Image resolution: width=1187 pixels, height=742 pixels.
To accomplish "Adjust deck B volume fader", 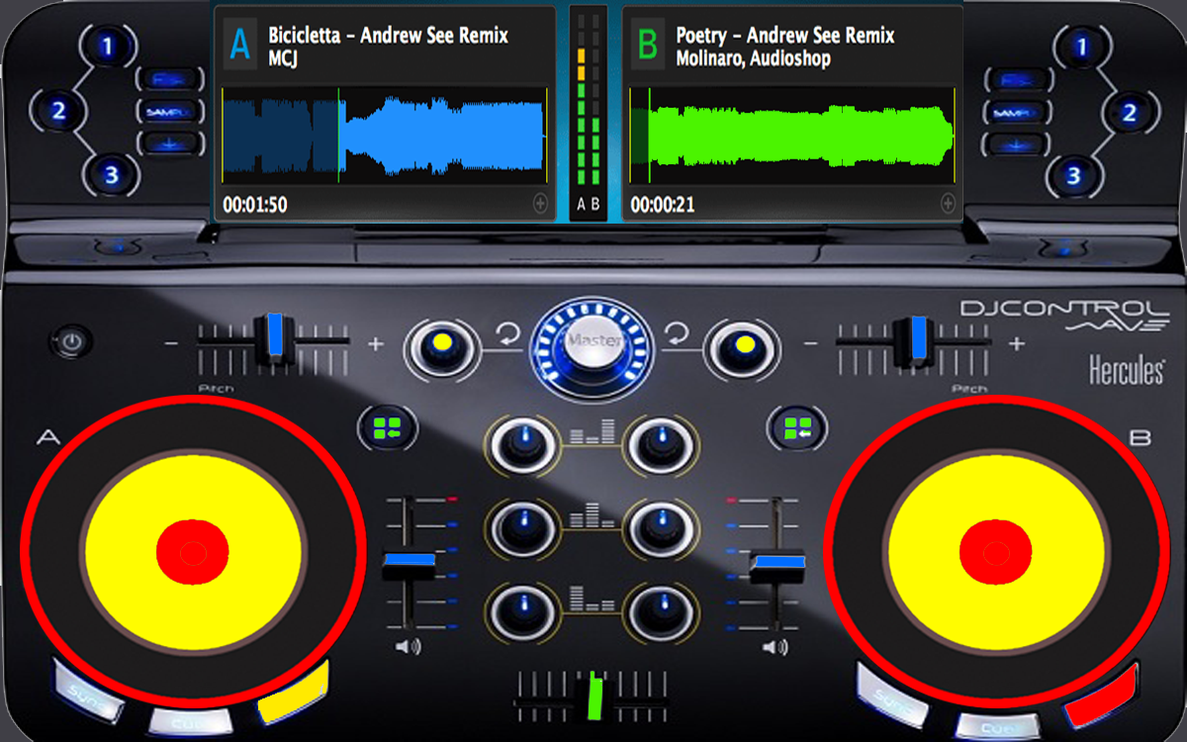I will (776, 566).
